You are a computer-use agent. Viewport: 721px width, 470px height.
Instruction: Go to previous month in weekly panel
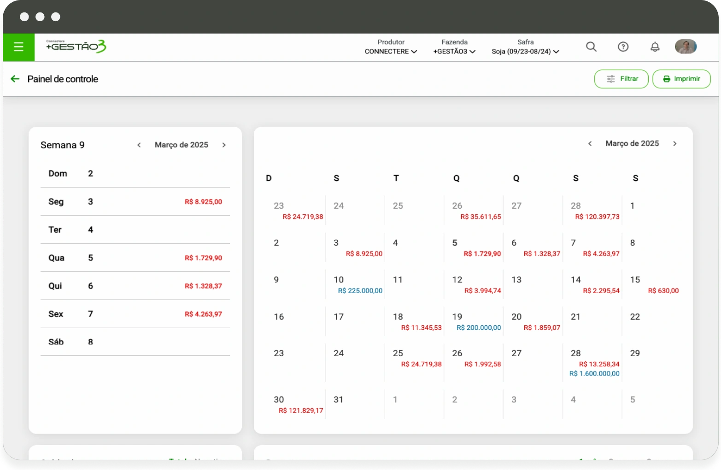click(x=139, y=145)
